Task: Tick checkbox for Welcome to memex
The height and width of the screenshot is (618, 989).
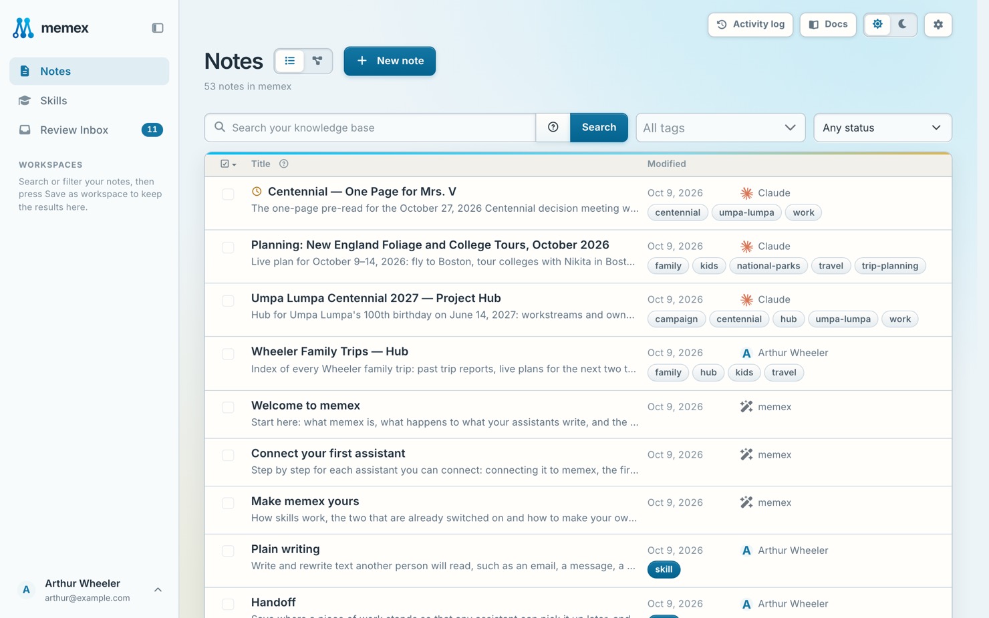Action: tap(228, 408)
